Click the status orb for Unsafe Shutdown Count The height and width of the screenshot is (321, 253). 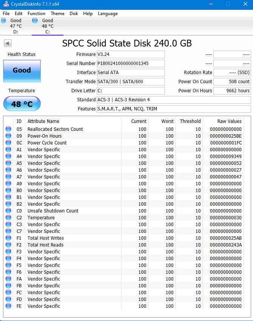click(8, 211)
